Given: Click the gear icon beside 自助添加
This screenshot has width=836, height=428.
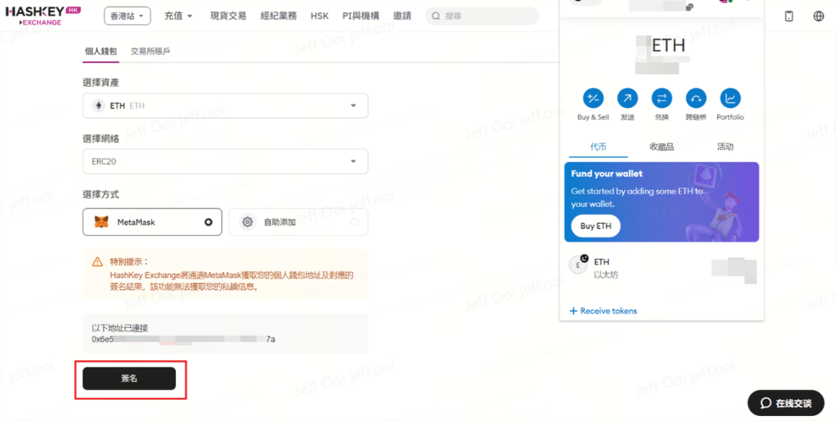Looking at the screenshot, I should point(247,222).
